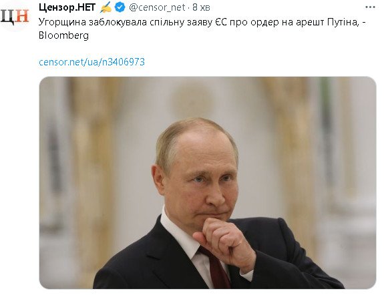Click the white shirt collar in photo

179,233
